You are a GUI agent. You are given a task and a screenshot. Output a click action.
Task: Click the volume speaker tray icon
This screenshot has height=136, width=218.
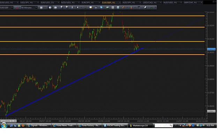(x=204, y=125)
